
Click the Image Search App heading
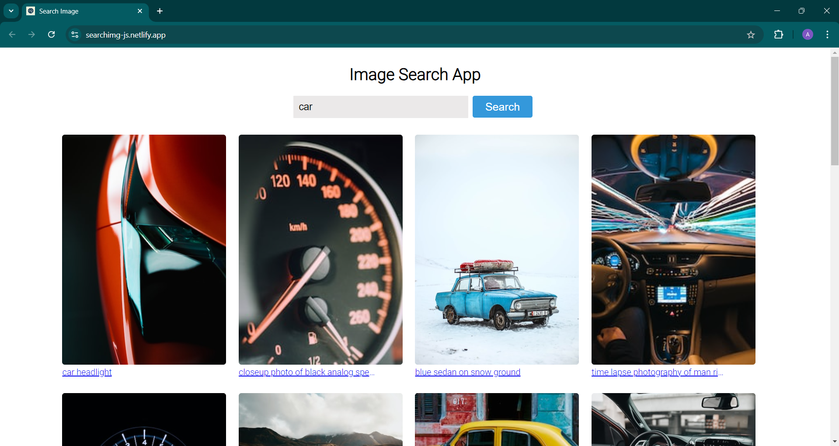415,75
